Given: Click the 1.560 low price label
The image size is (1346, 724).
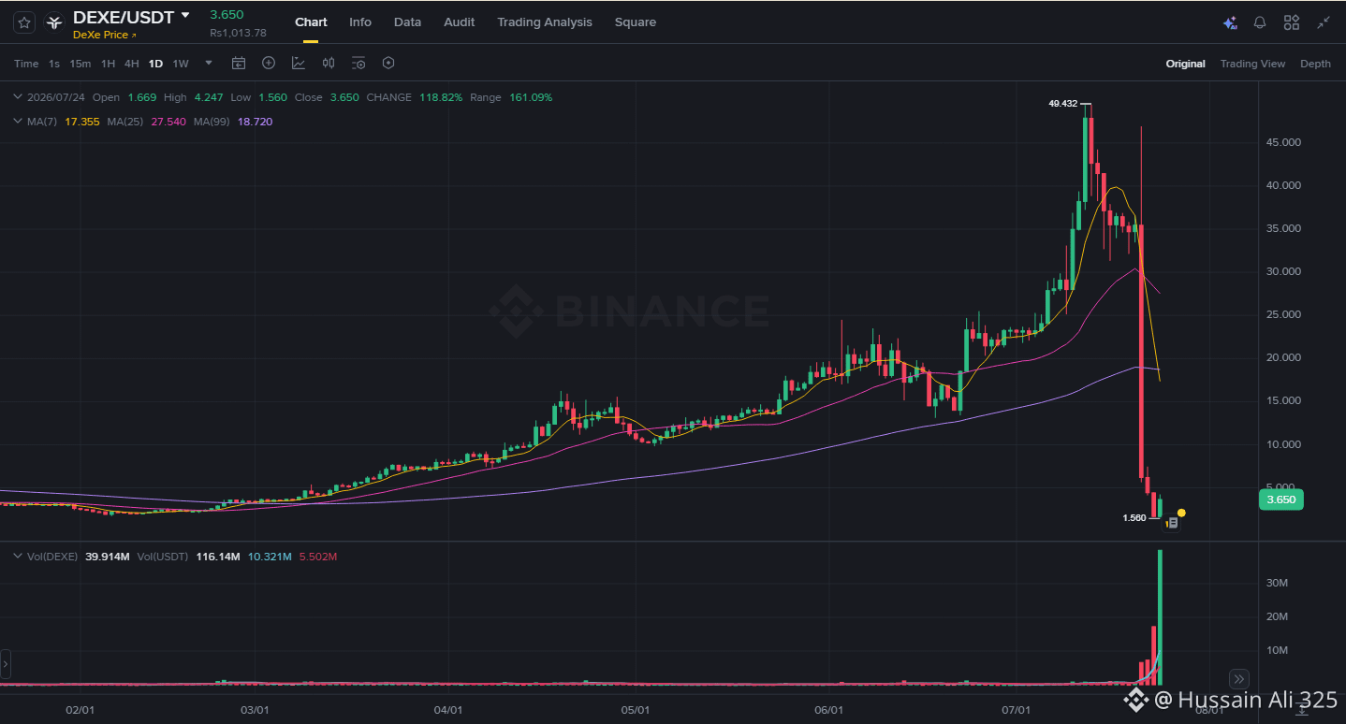Looking at the screenshot, I should (x=1134, y=517).
